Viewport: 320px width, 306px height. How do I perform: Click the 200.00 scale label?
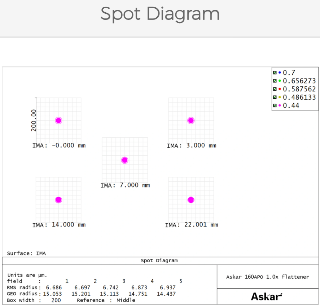(34, 120)
